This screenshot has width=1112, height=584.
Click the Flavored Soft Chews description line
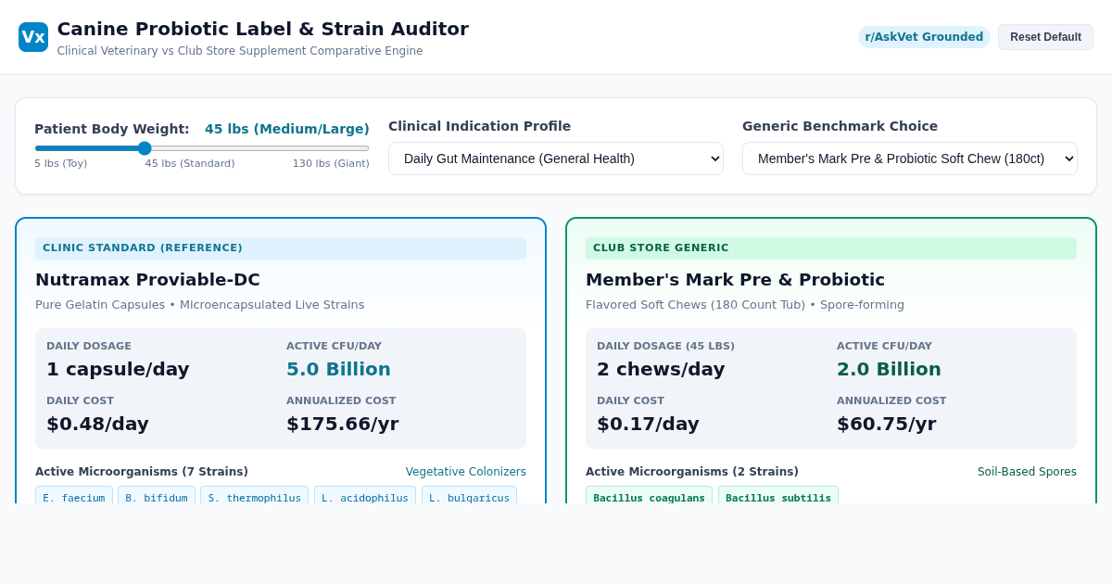click(745, 304)
